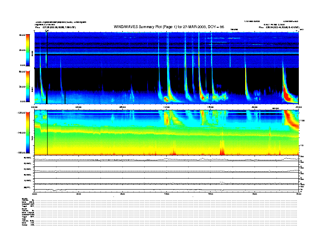Click the -125.00 label on the TNR scale
Viewport: 322px width, 249px height.
click(21, 113)
